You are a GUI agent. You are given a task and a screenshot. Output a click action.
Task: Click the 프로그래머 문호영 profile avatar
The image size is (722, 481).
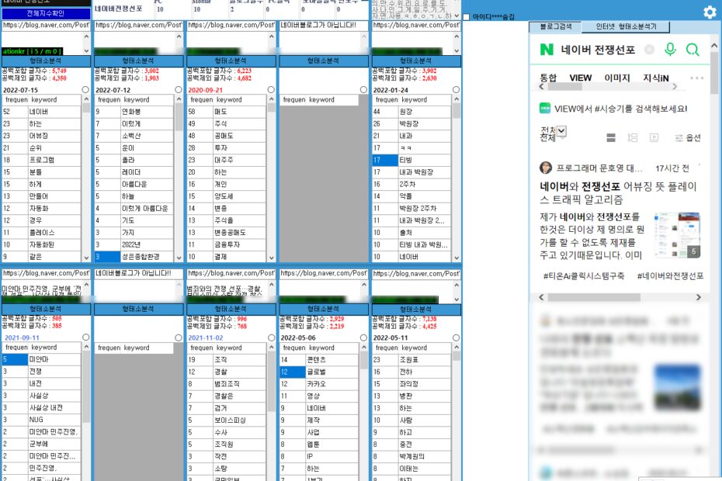click(546, 168)
